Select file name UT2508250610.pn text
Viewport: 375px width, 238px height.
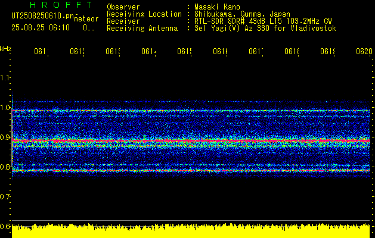pos(43,16)
